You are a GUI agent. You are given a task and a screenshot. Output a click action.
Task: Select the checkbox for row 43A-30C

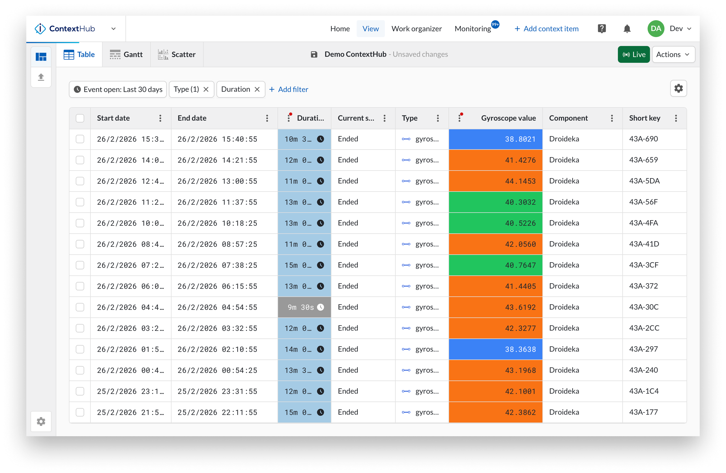pos(80,307)
